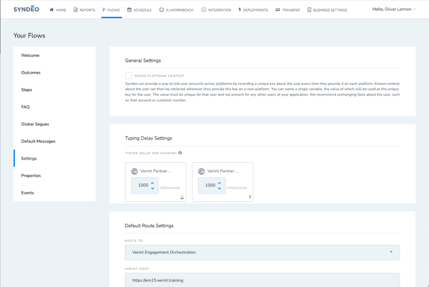The width and height of the screenshot is (429, 287).
Task: Click the Deployments lightning bolt icon
Action: pos(240,10)
